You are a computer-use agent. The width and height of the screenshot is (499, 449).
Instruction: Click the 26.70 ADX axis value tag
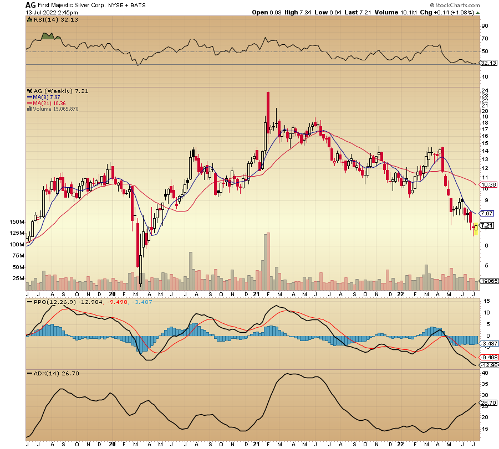488,402
